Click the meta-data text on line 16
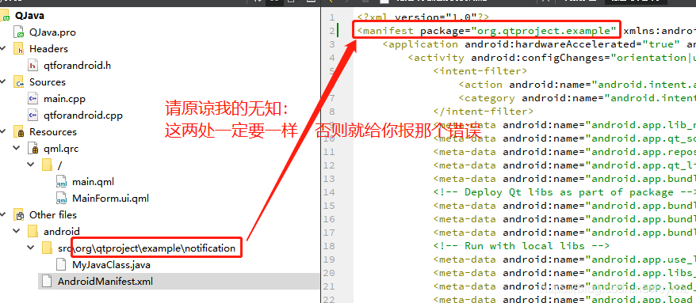This screenshot has height=303, width=696. click(564, 219)
